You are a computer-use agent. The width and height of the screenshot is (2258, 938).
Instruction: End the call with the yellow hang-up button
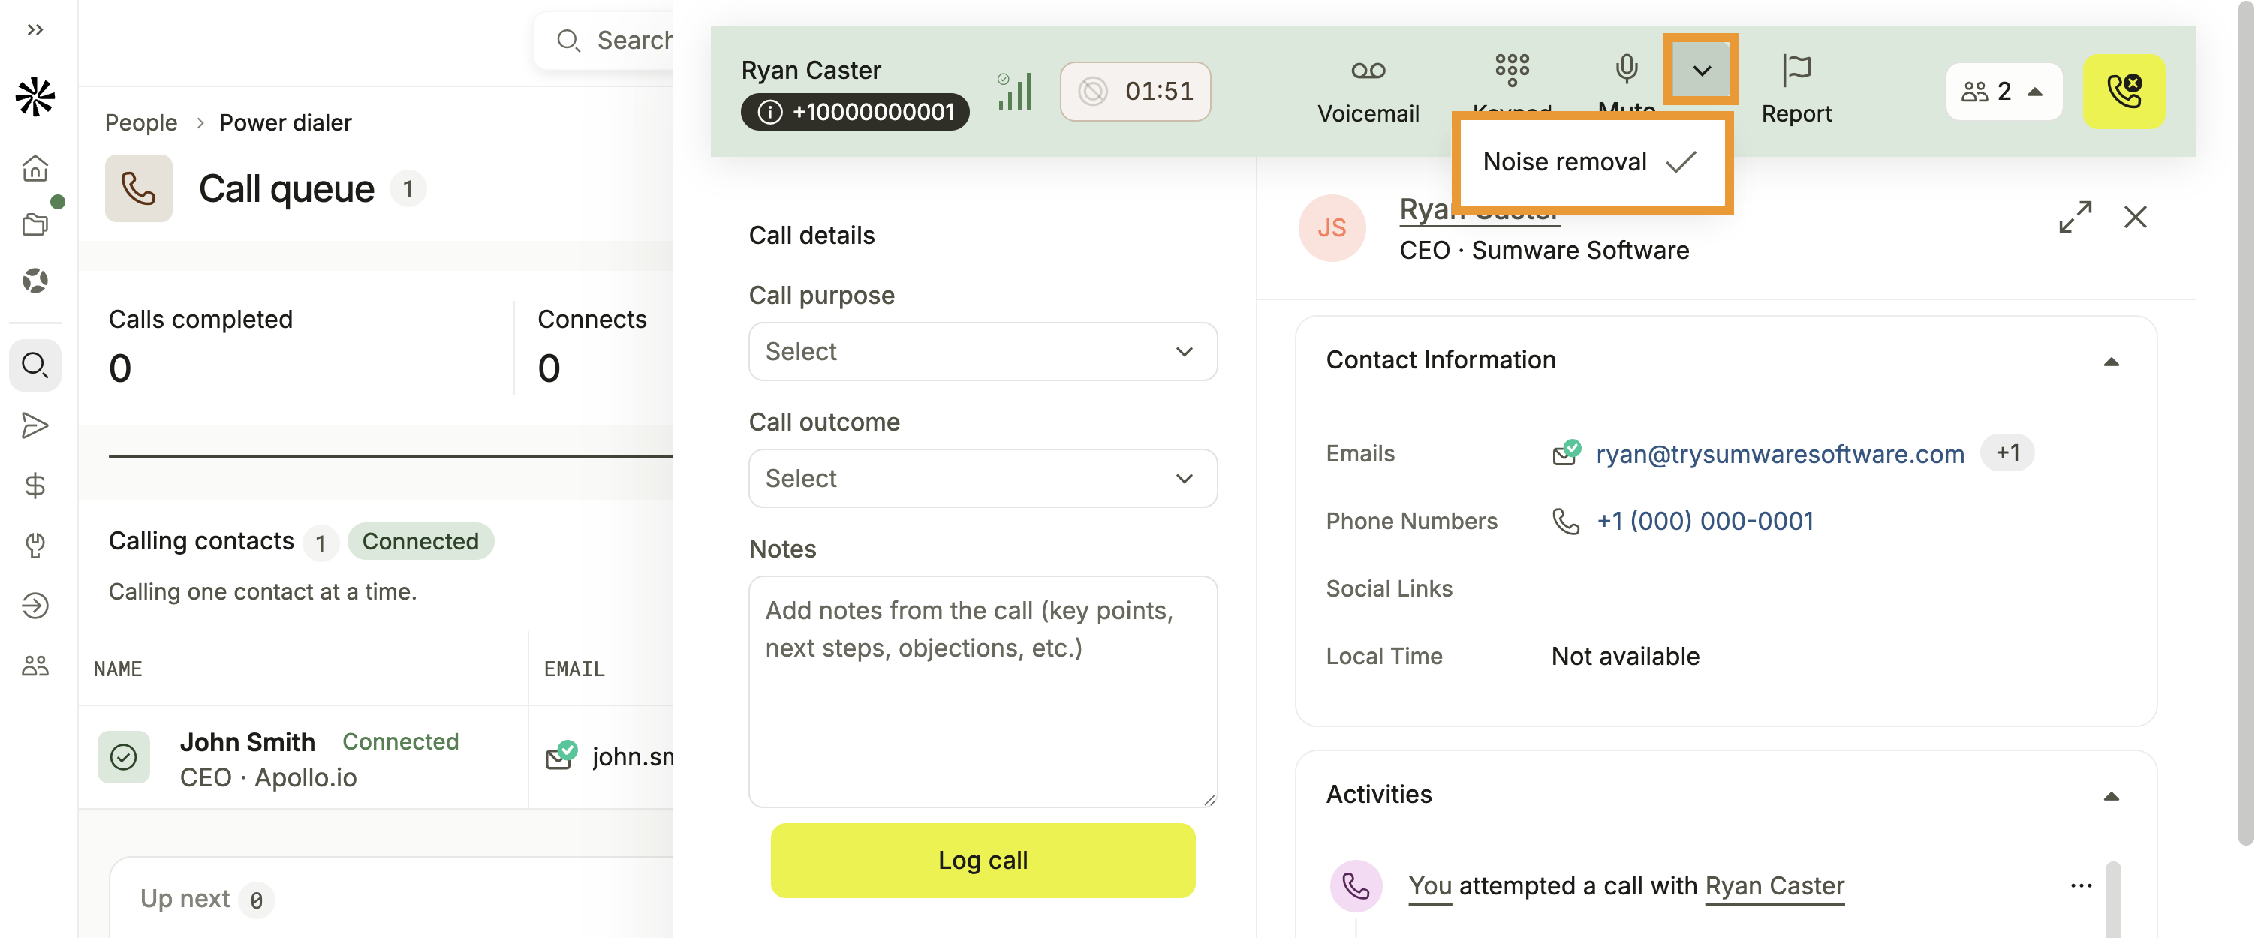(x=2124, y=91)
